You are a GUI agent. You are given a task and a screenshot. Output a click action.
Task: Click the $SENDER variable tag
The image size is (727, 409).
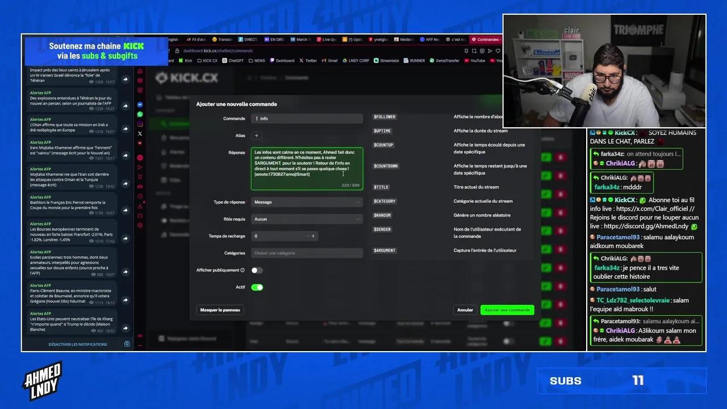(x=382, y=229)
